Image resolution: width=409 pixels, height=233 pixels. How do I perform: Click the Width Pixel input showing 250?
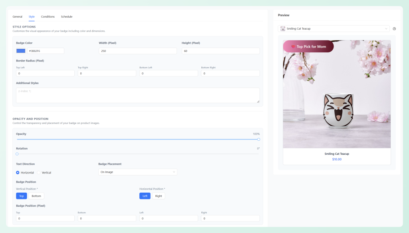pyautogui.click(x=137, y=51)
